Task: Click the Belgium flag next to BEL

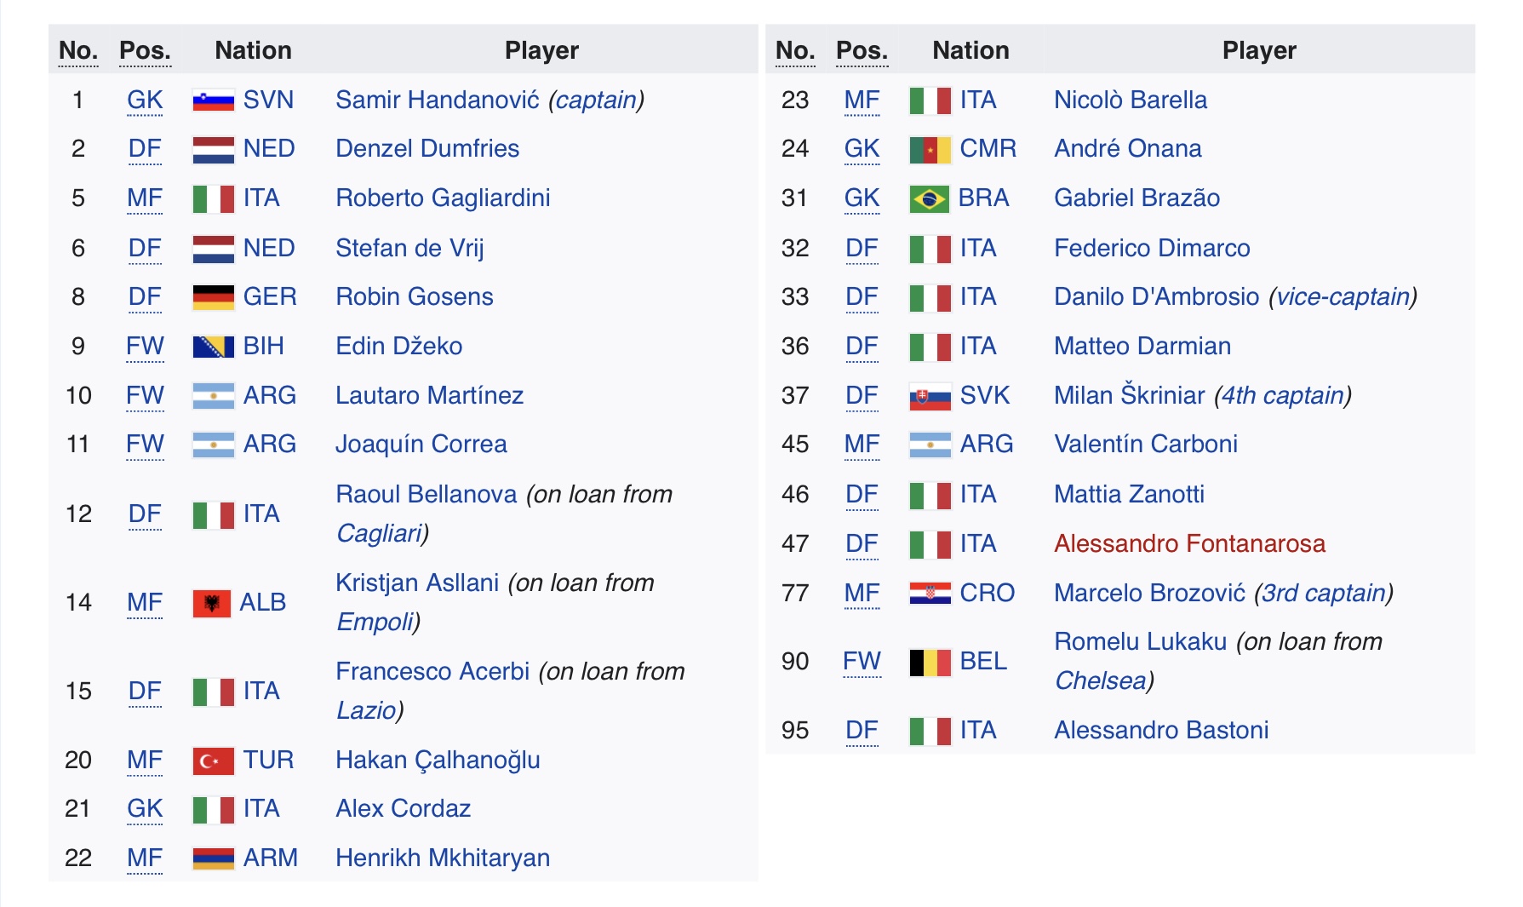Action: coord(930,663)
